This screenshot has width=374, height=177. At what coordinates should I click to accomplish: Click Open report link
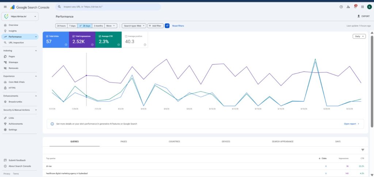(351, 124)
